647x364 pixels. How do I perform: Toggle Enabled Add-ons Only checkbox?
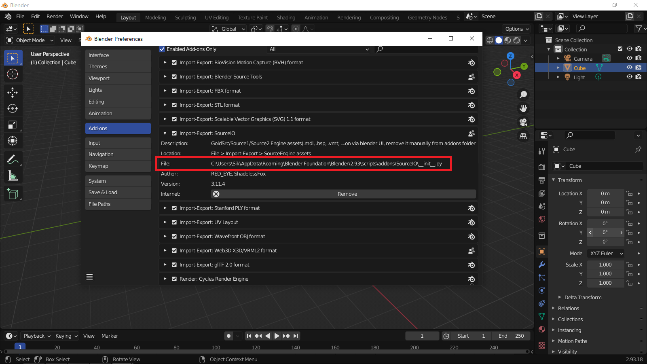click(x=162, y=49)
